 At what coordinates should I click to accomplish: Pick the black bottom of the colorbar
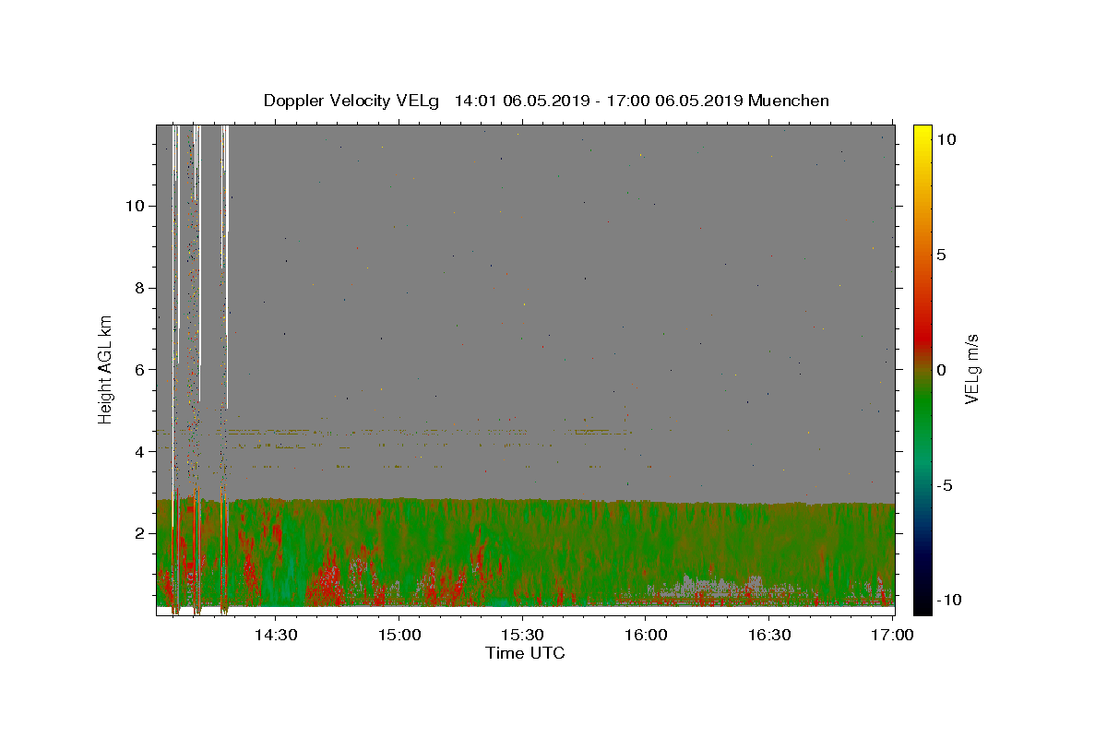click(922, 607)
